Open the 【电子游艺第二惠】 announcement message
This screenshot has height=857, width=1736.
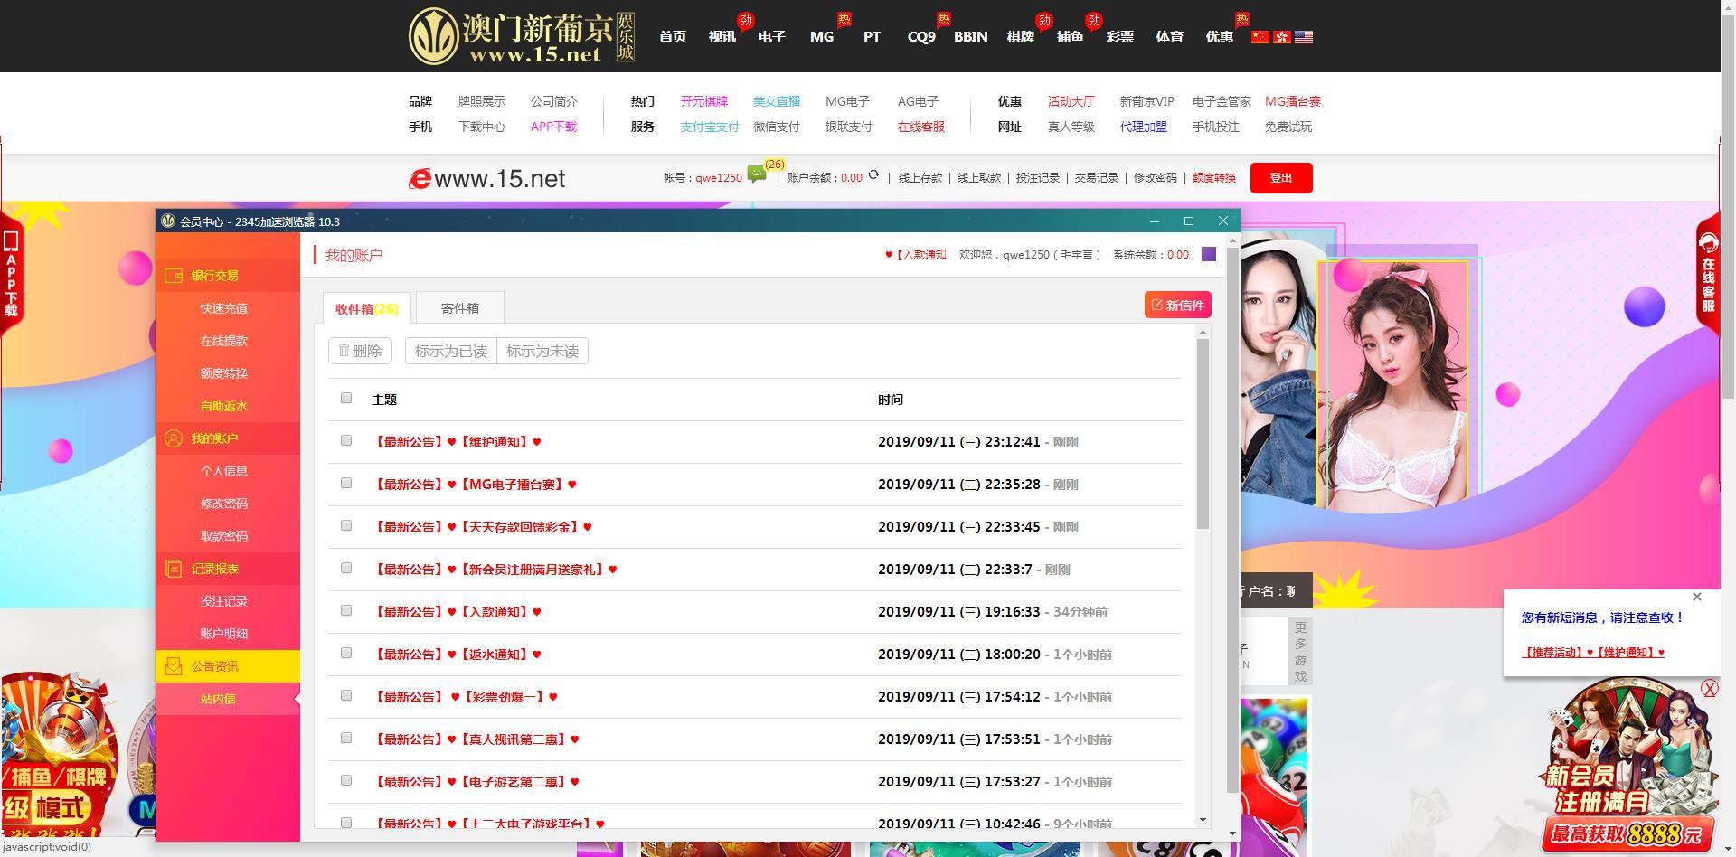pyautogui.click(x=476, y=782)
